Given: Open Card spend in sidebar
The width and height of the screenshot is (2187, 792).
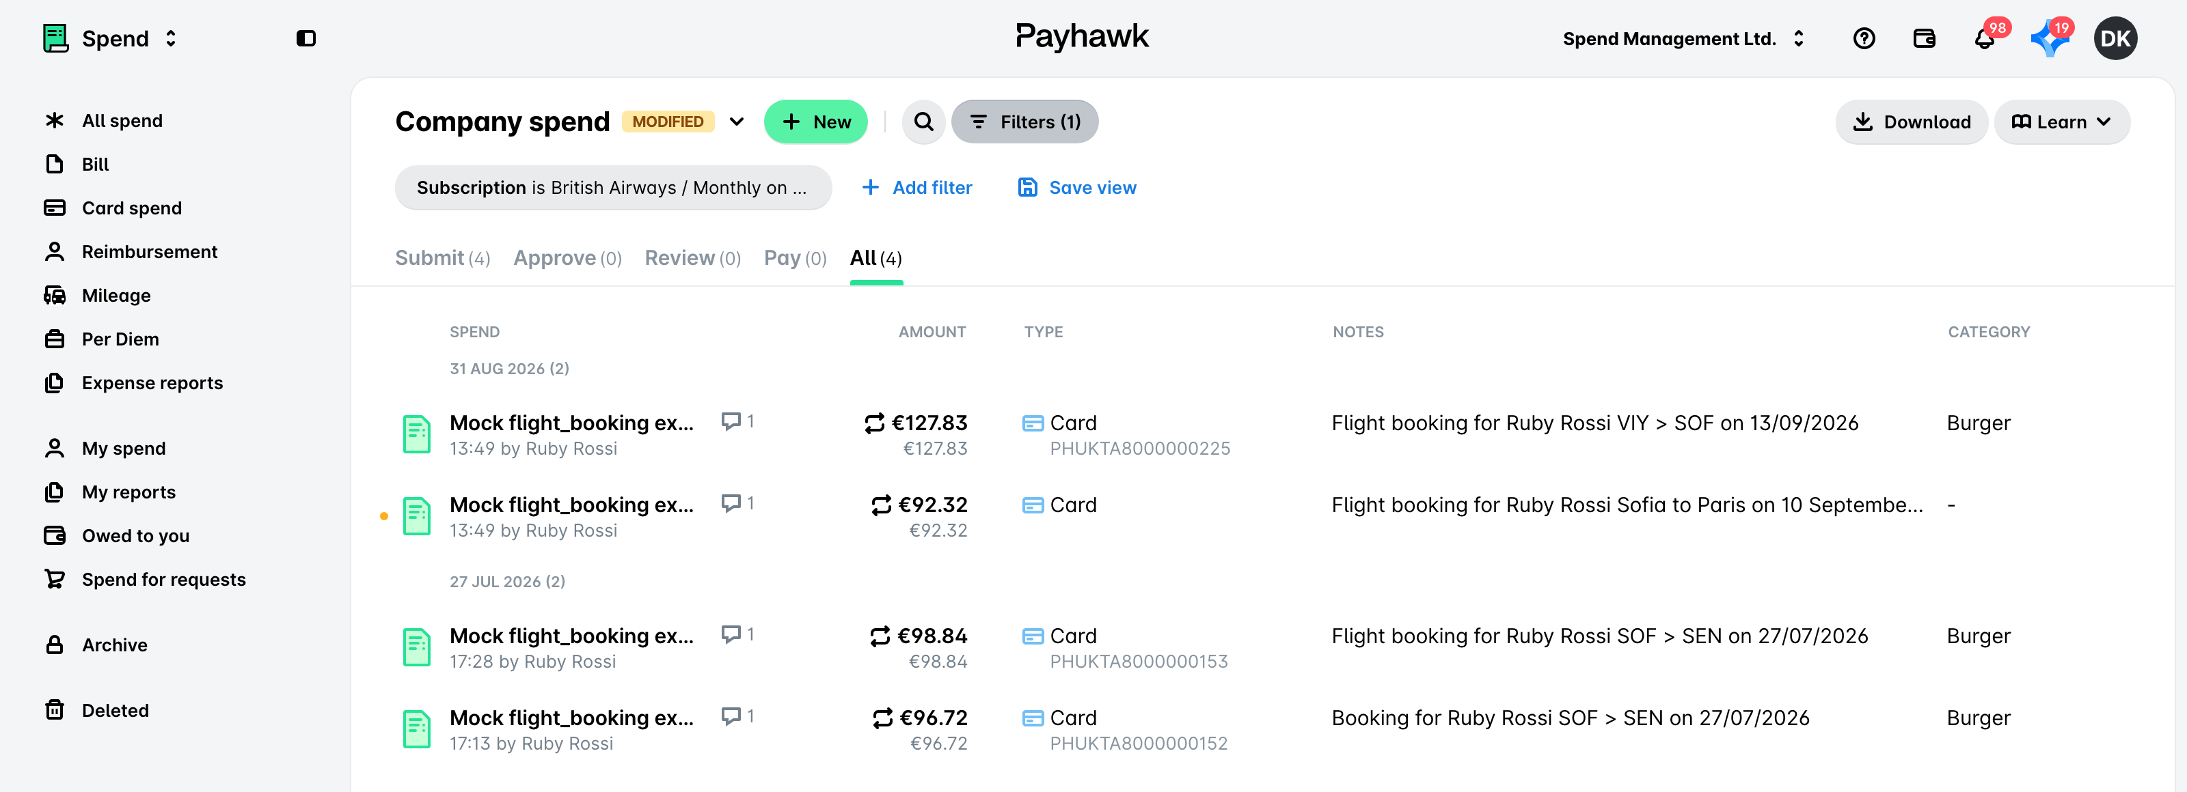Looking at the screenshot, I should [x=131, y=208].
